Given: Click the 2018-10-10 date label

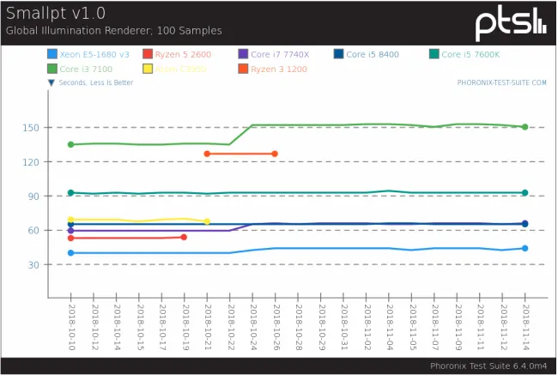Looking at the screenshot, I should click(71, 327).
